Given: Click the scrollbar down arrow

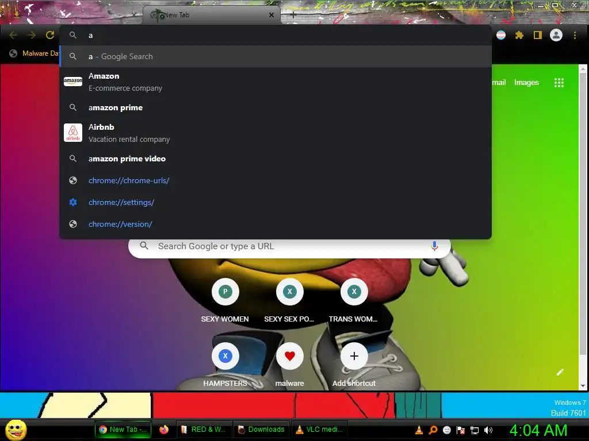Looking at the screenshot, I should [583, 385].
